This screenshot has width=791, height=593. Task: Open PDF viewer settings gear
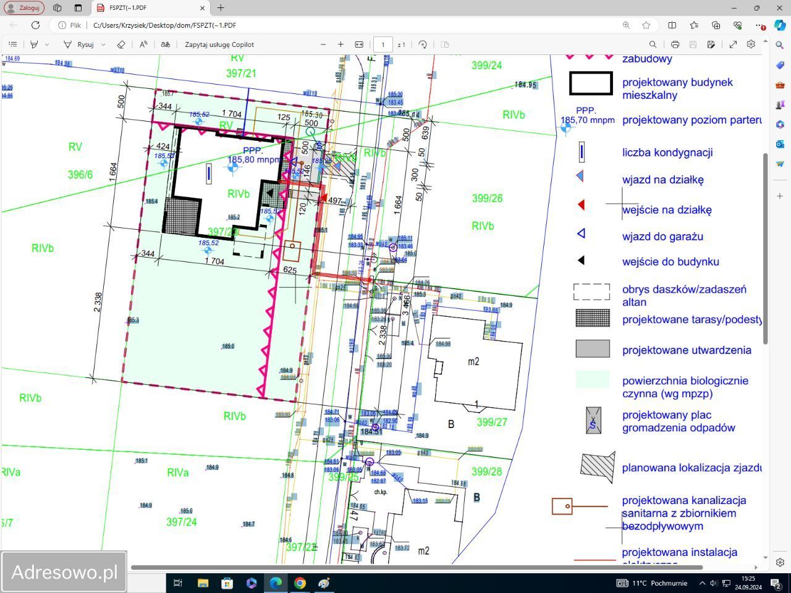pos(751,44)
